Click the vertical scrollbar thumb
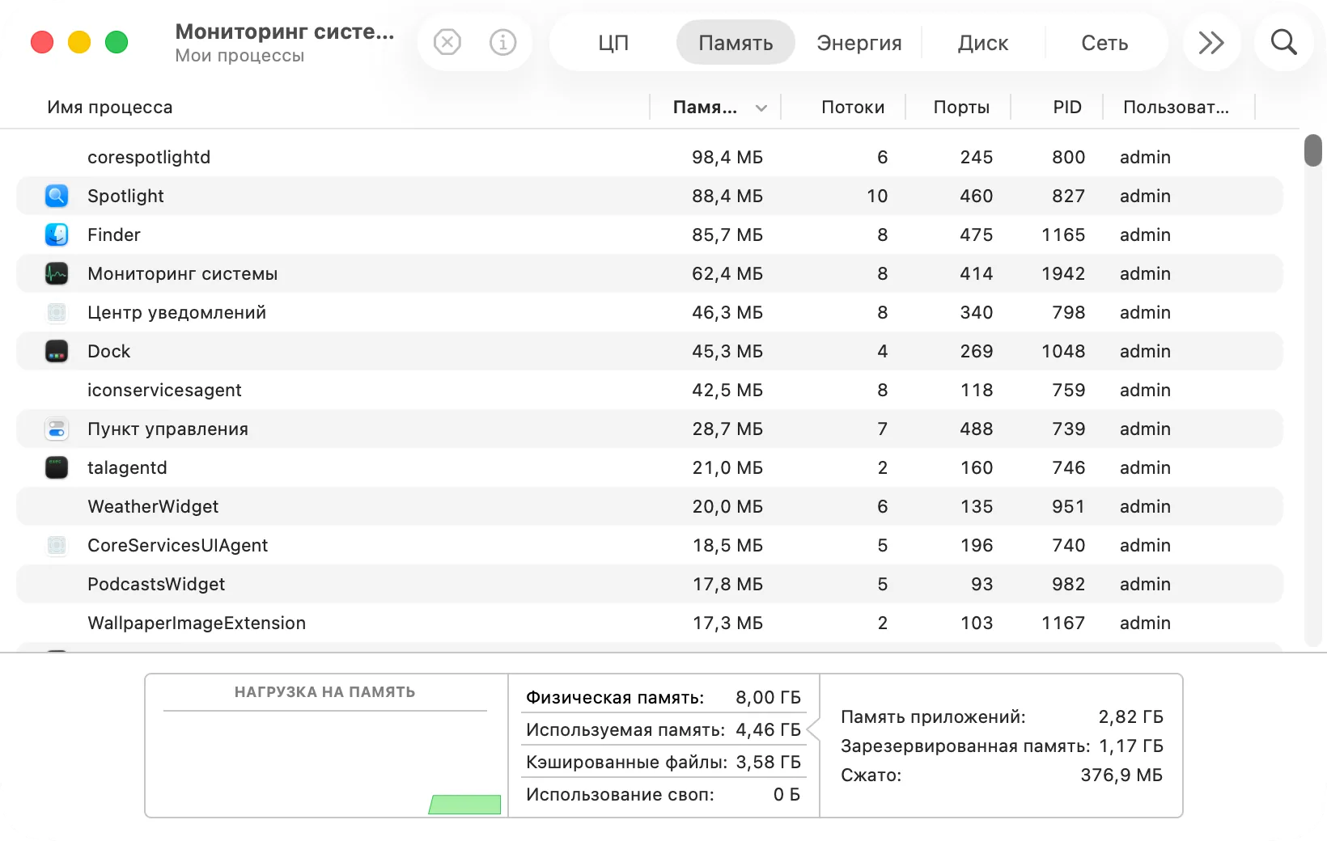 pyautogui.click(x=1313, y=150)
